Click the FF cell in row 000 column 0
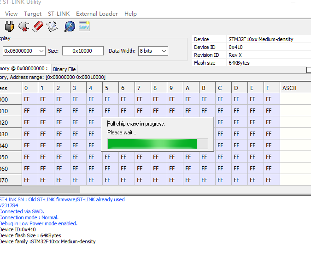The width and height of the screenshot is (311, 253). (x=30, y=99)
